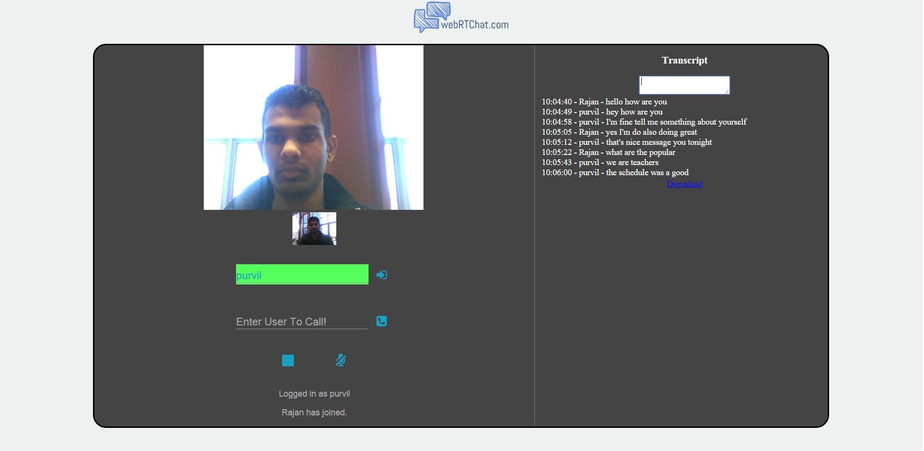Click the login arrow icon beside purvil

click(x=382, y=275)
